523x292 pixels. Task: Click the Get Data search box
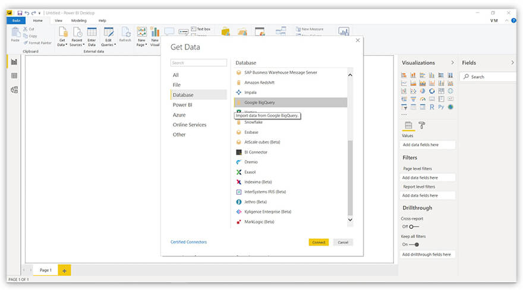point(199,62)
